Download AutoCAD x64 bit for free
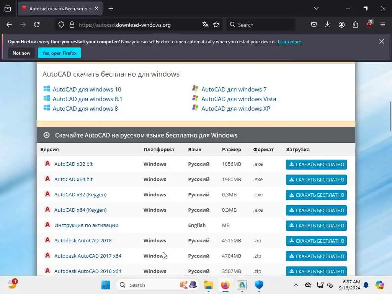 point(316,180)
